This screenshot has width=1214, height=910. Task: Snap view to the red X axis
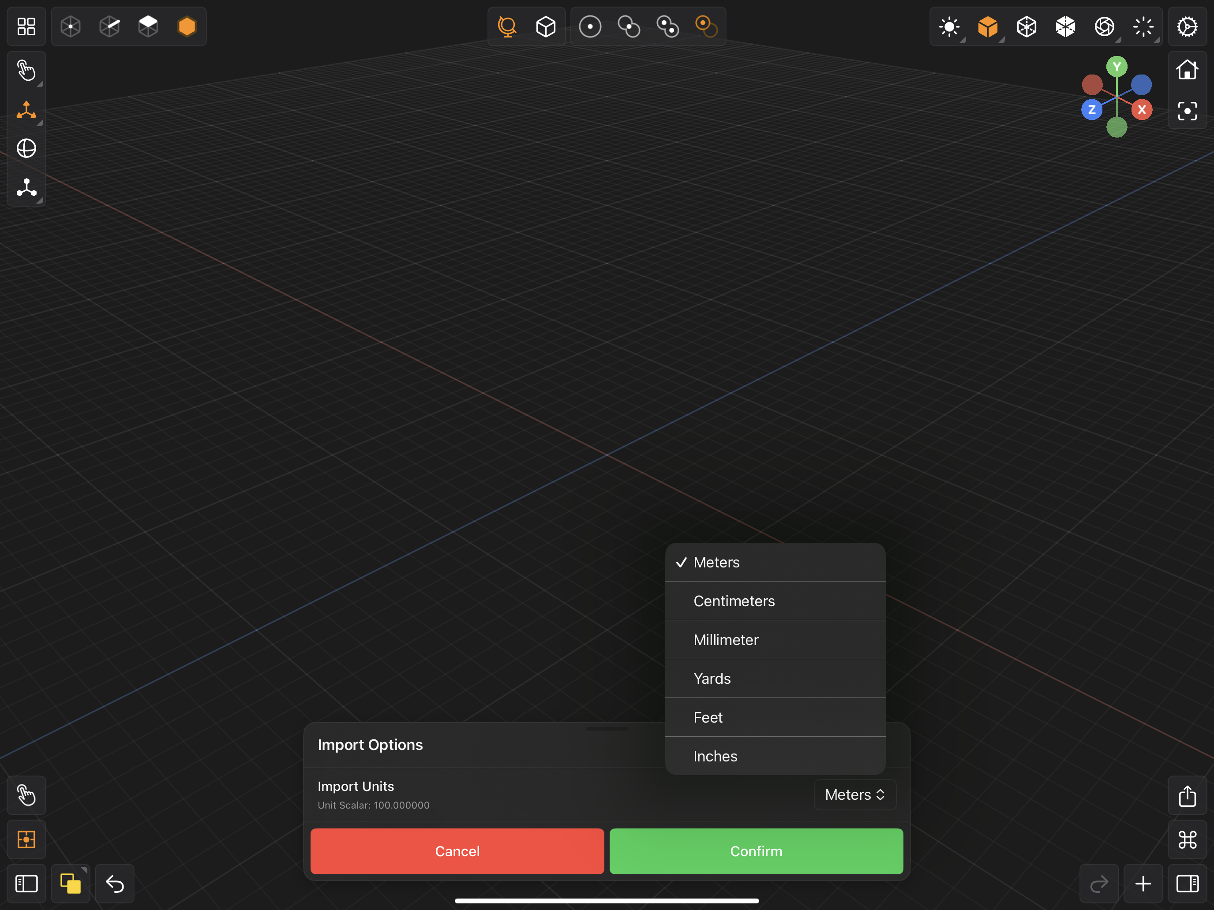tap(1142, 110)
